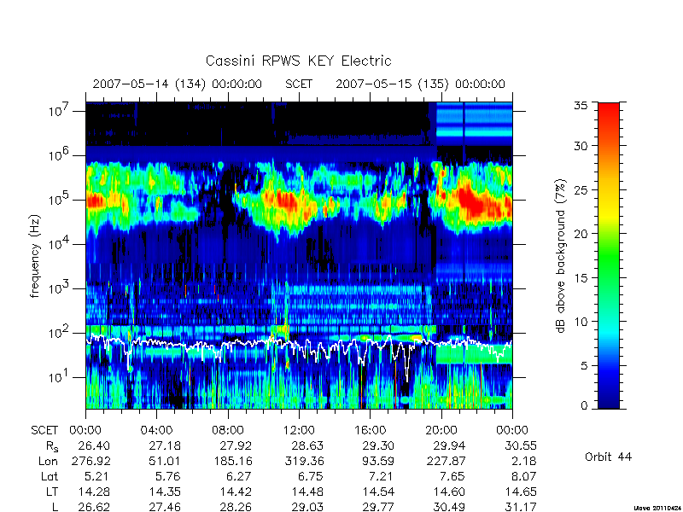Click the colorbar value 15
The width and height of the screenshot is (683, 512).
581,278
